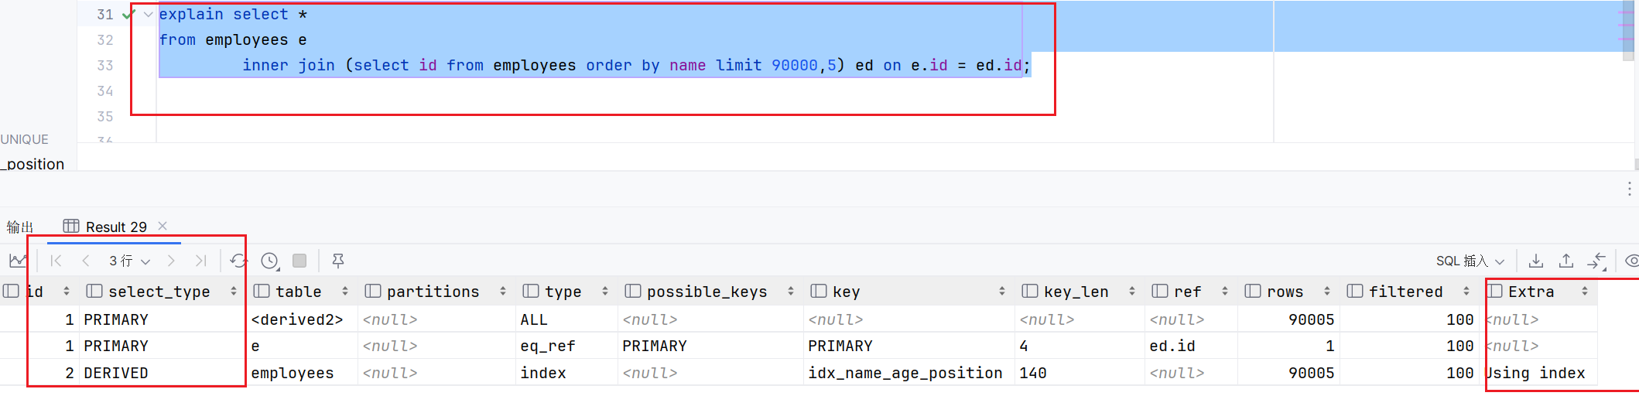The height and width of the screenshot is (413, 1639).
Task: Sort by the key column arrows
Action: point(1002,292)
